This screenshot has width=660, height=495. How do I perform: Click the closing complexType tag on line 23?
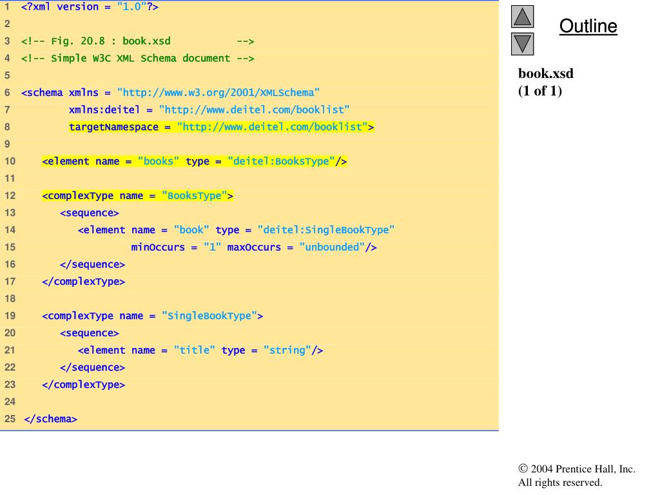83,385
